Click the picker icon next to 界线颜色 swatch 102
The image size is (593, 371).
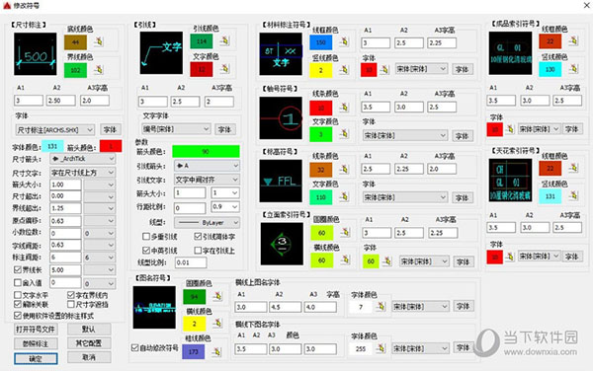click(x=98, y=70)
